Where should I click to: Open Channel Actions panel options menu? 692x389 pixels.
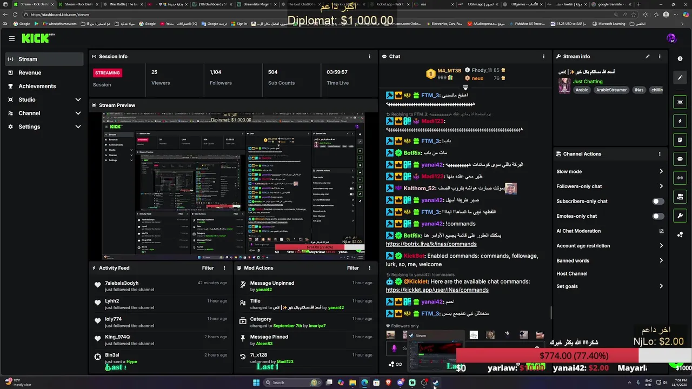click(x=660, y=154)
